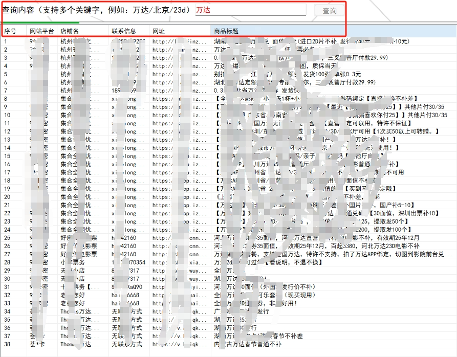
Task: Click title ending 提取发50个
Action: 311,221
